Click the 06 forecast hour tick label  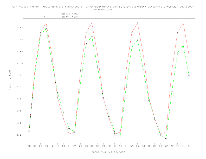[x=41, y=146]
